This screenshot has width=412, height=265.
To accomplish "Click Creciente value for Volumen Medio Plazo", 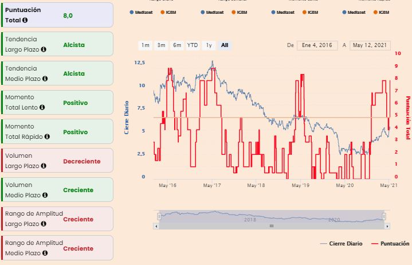I will [x=78, y=190].
